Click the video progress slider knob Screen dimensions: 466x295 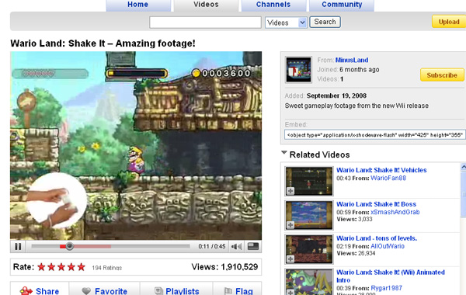tap(70, 246)
